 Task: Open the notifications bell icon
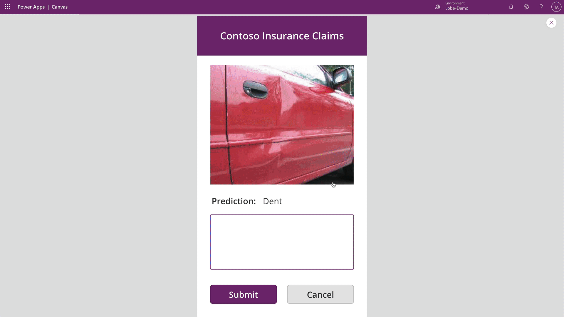coord(511,7)
